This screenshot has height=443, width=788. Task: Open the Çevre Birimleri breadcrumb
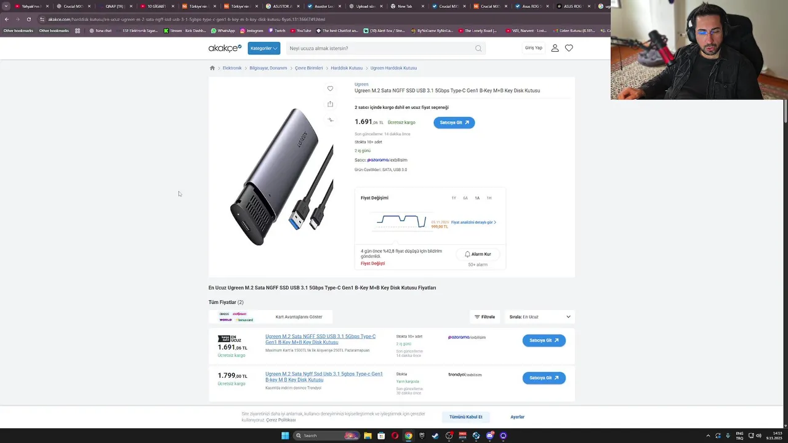[x=309, y=68]
